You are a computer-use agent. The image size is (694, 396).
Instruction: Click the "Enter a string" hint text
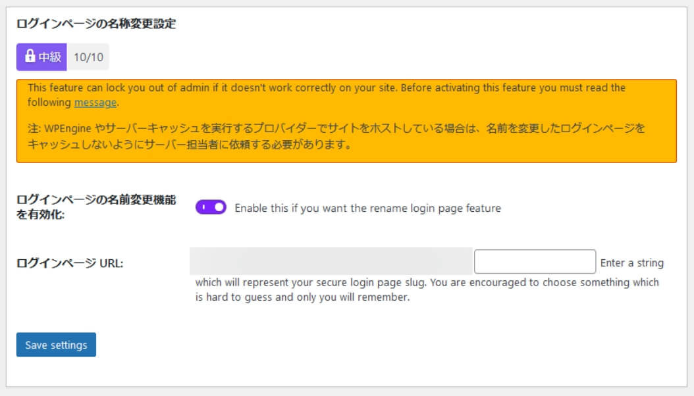pos(631,263)
